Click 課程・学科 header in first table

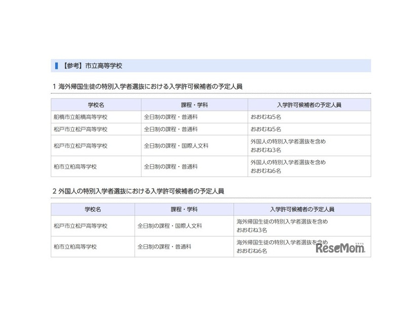point(194,105)
